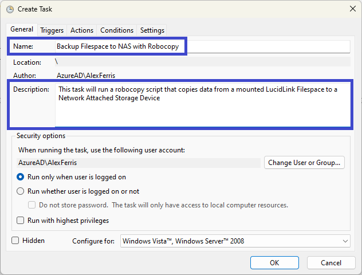Click the AzureAD\AlexFerris user account field
This screenshot has height=275, width=362.
pyautogui.click(x=139, y=163)
